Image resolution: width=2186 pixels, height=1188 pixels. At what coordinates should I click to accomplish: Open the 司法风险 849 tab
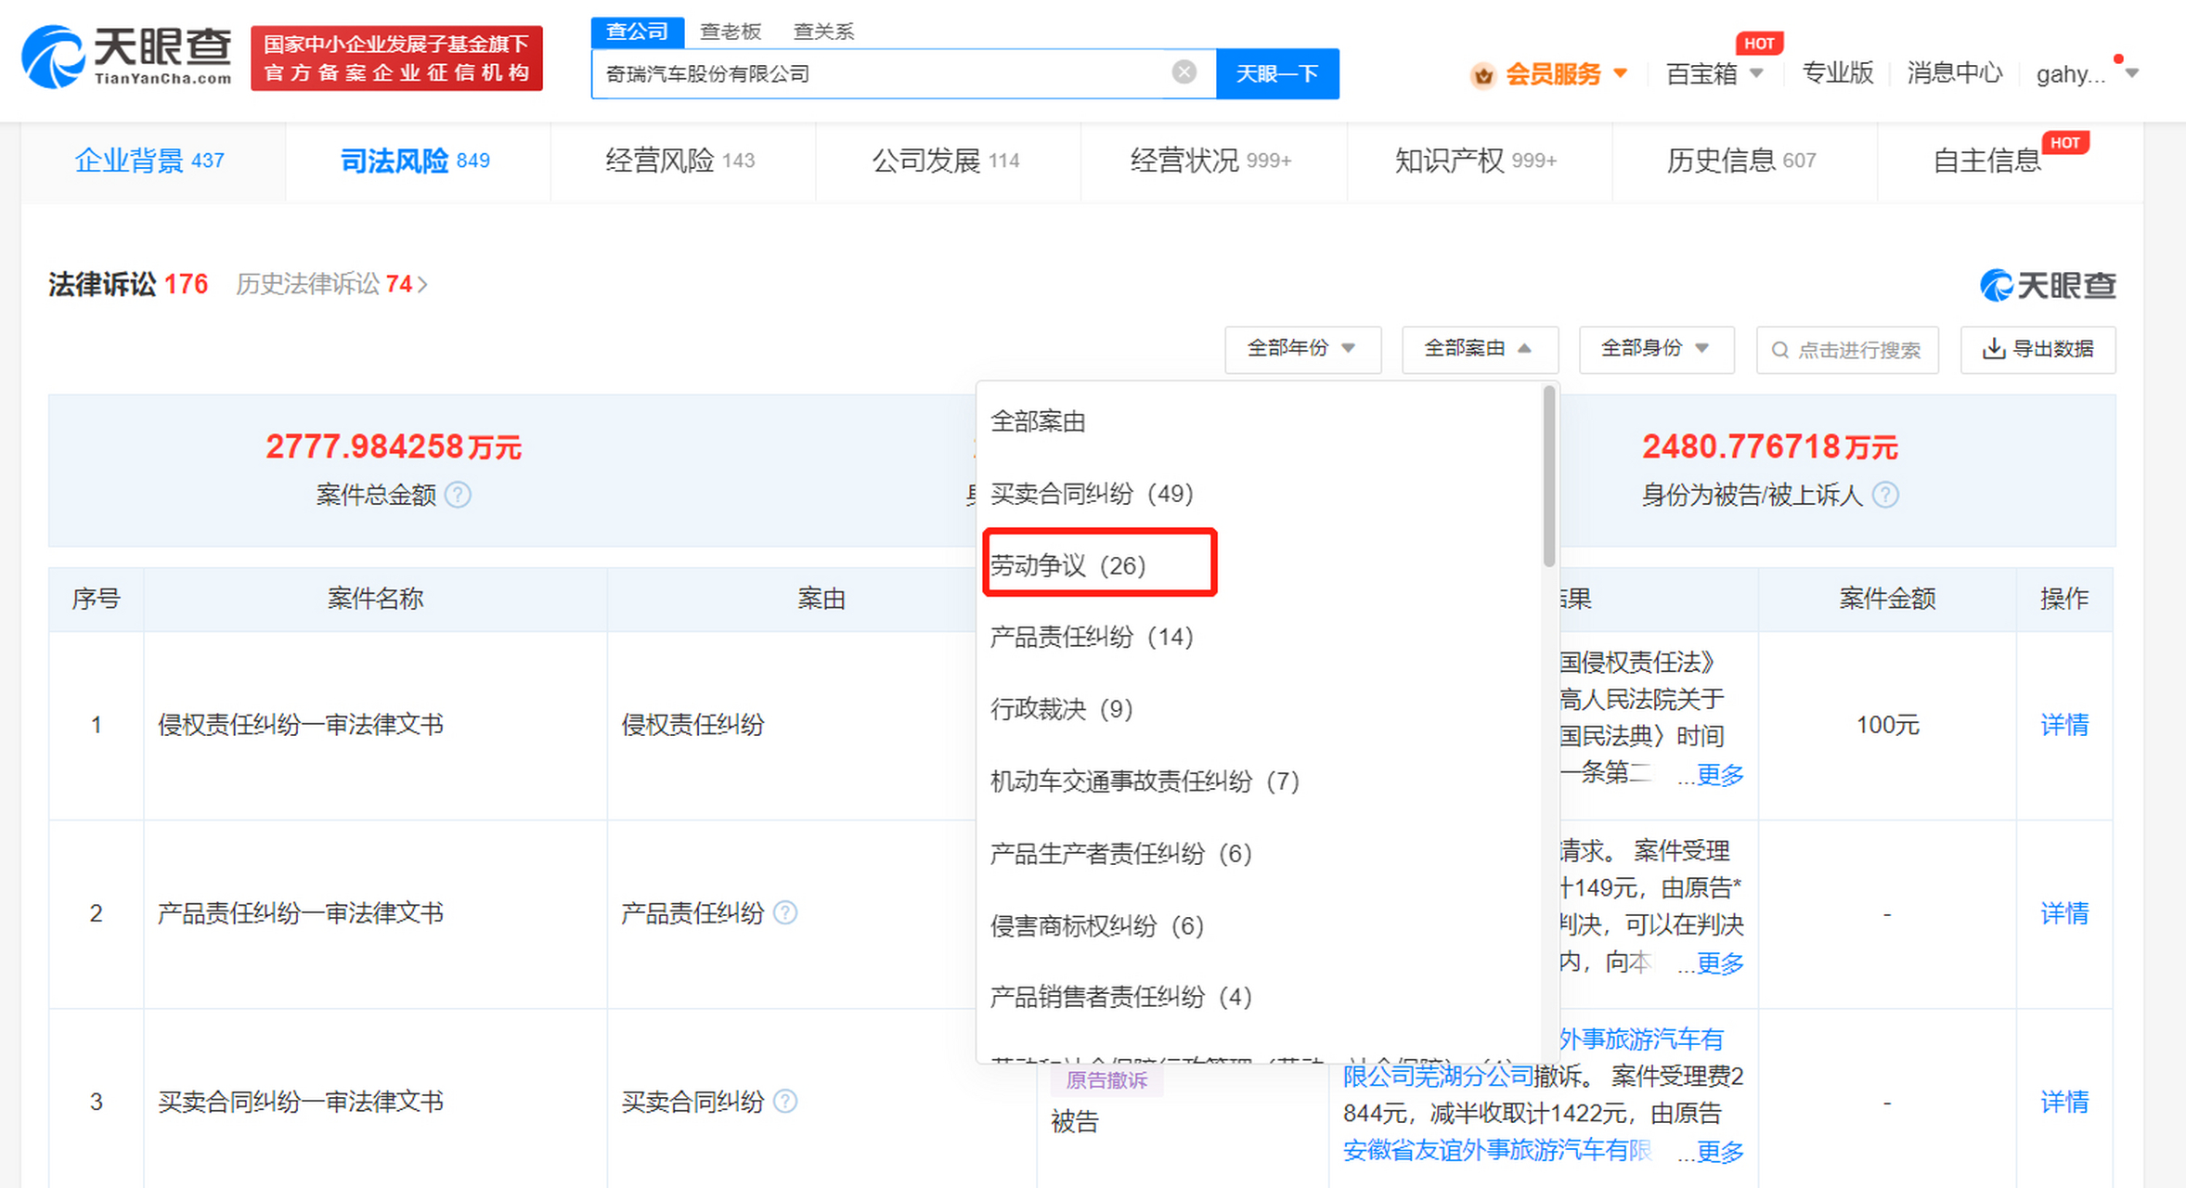(x=418, y=161)
